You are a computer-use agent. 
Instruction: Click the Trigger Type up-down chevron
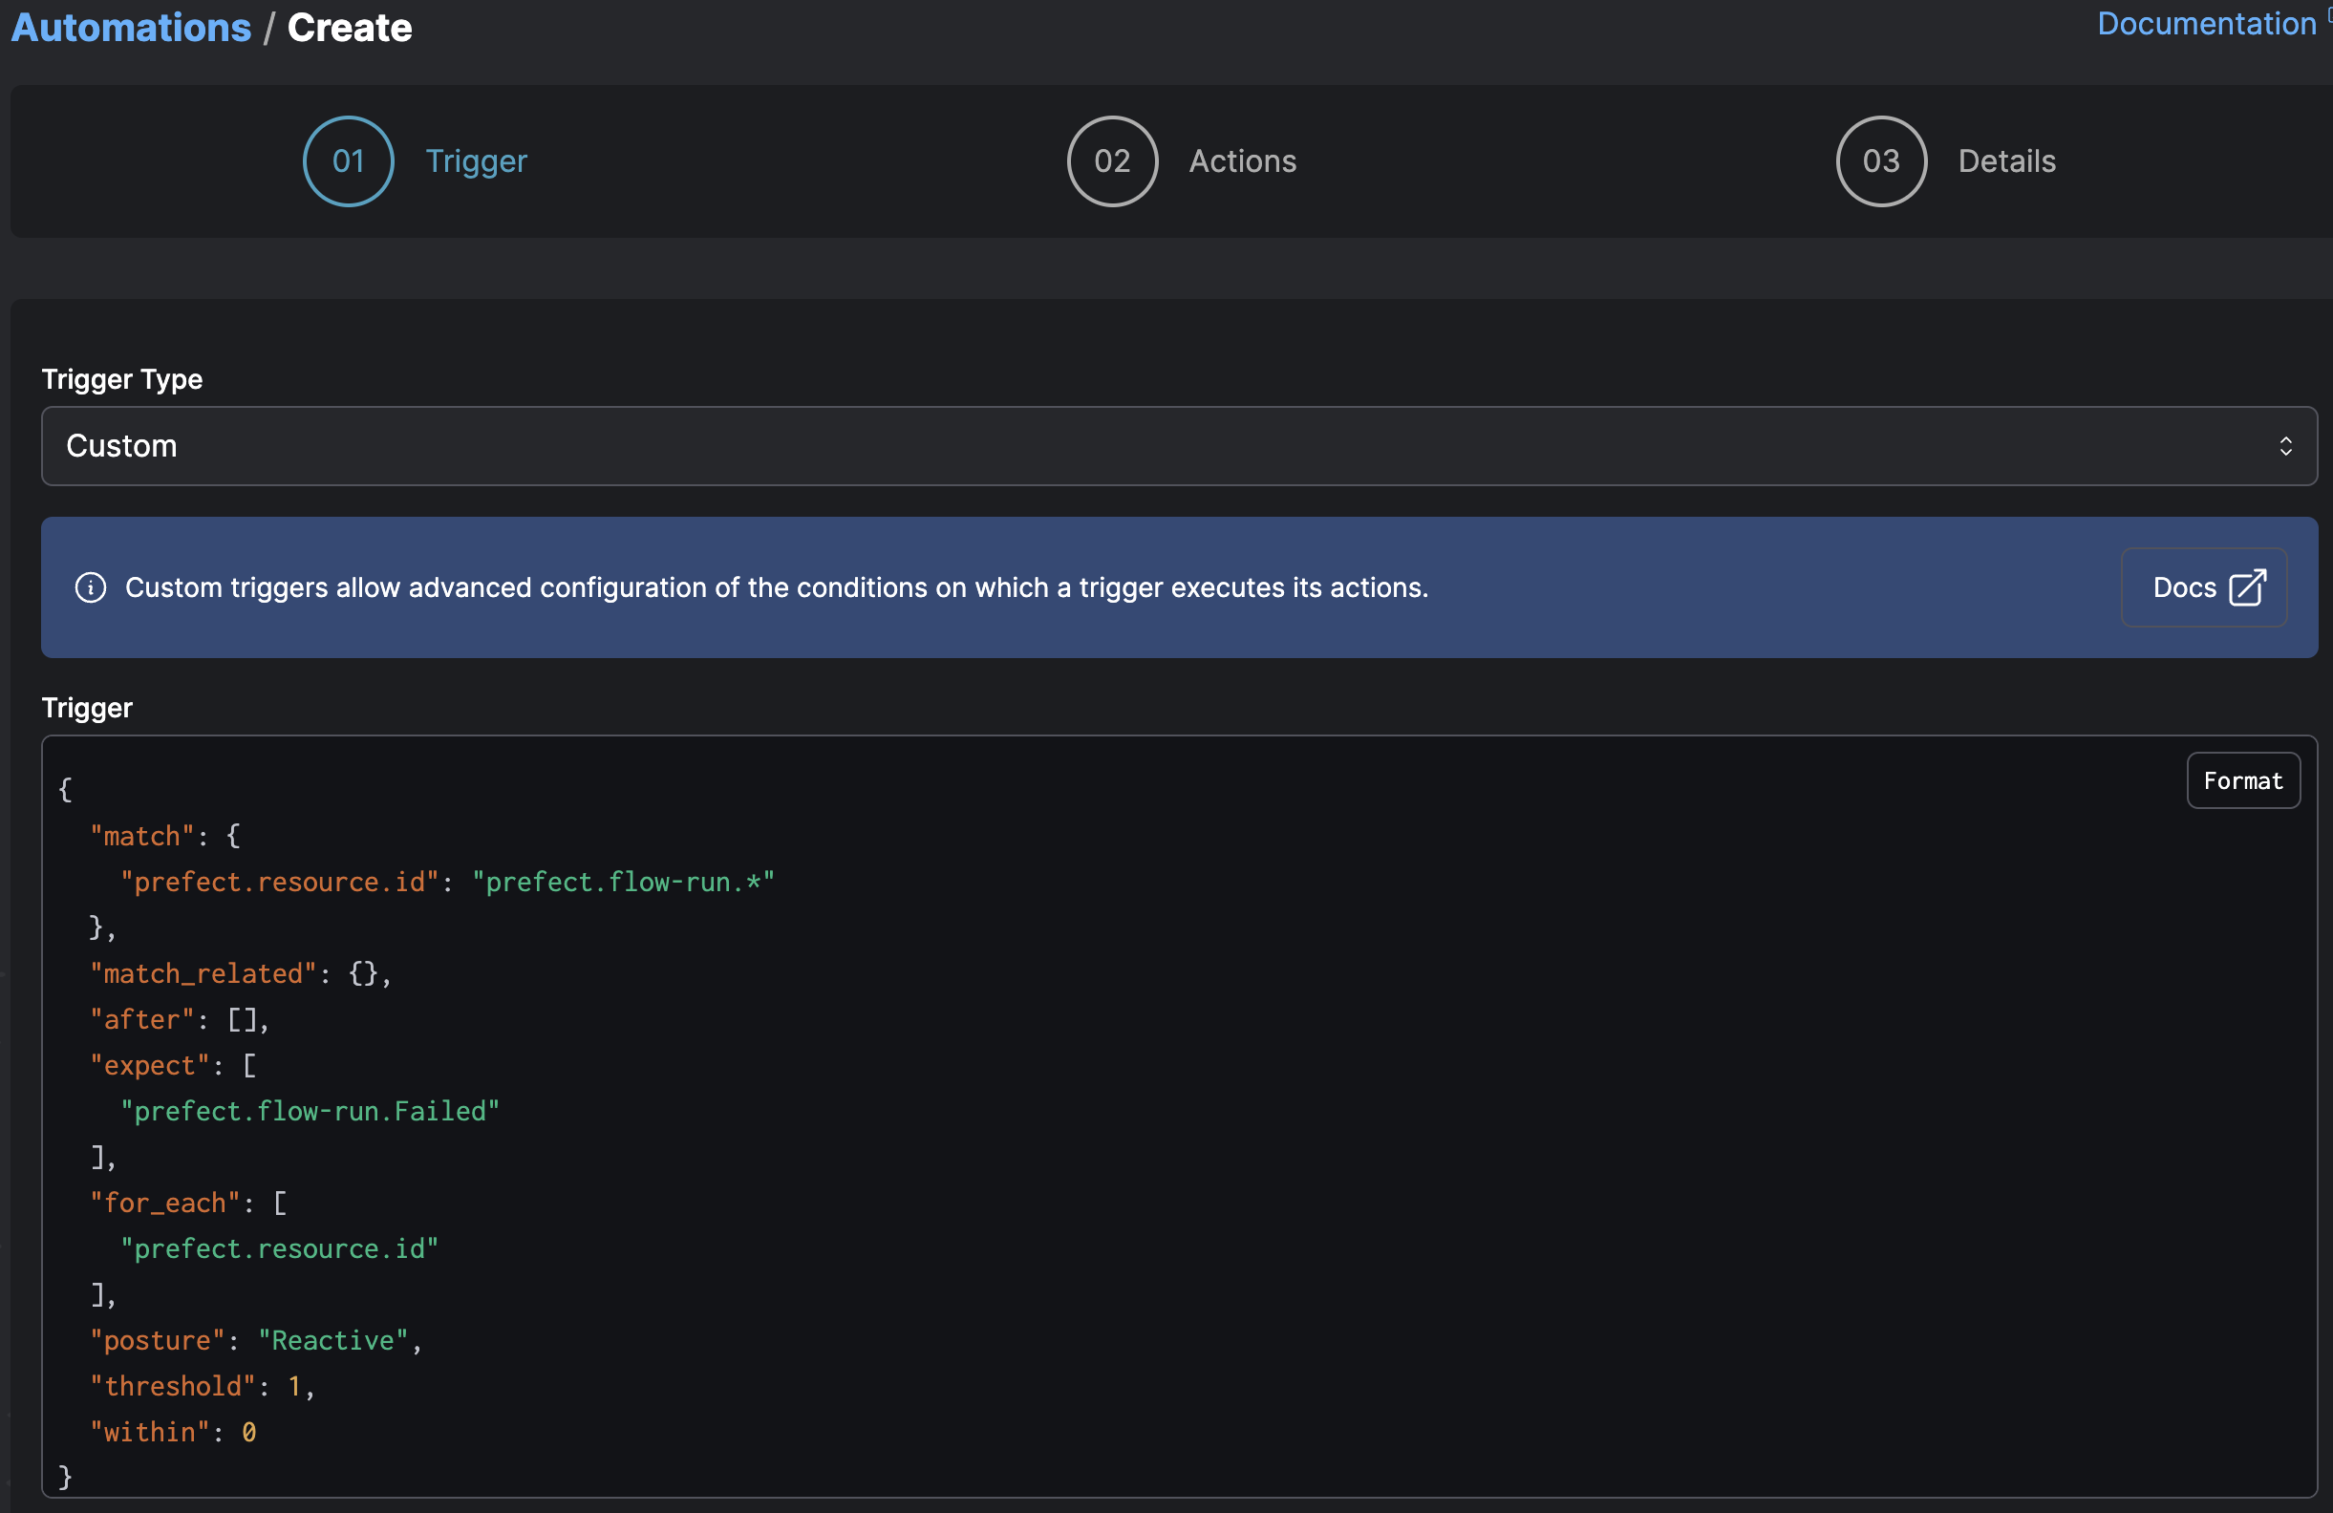[x=2284, y=446]
